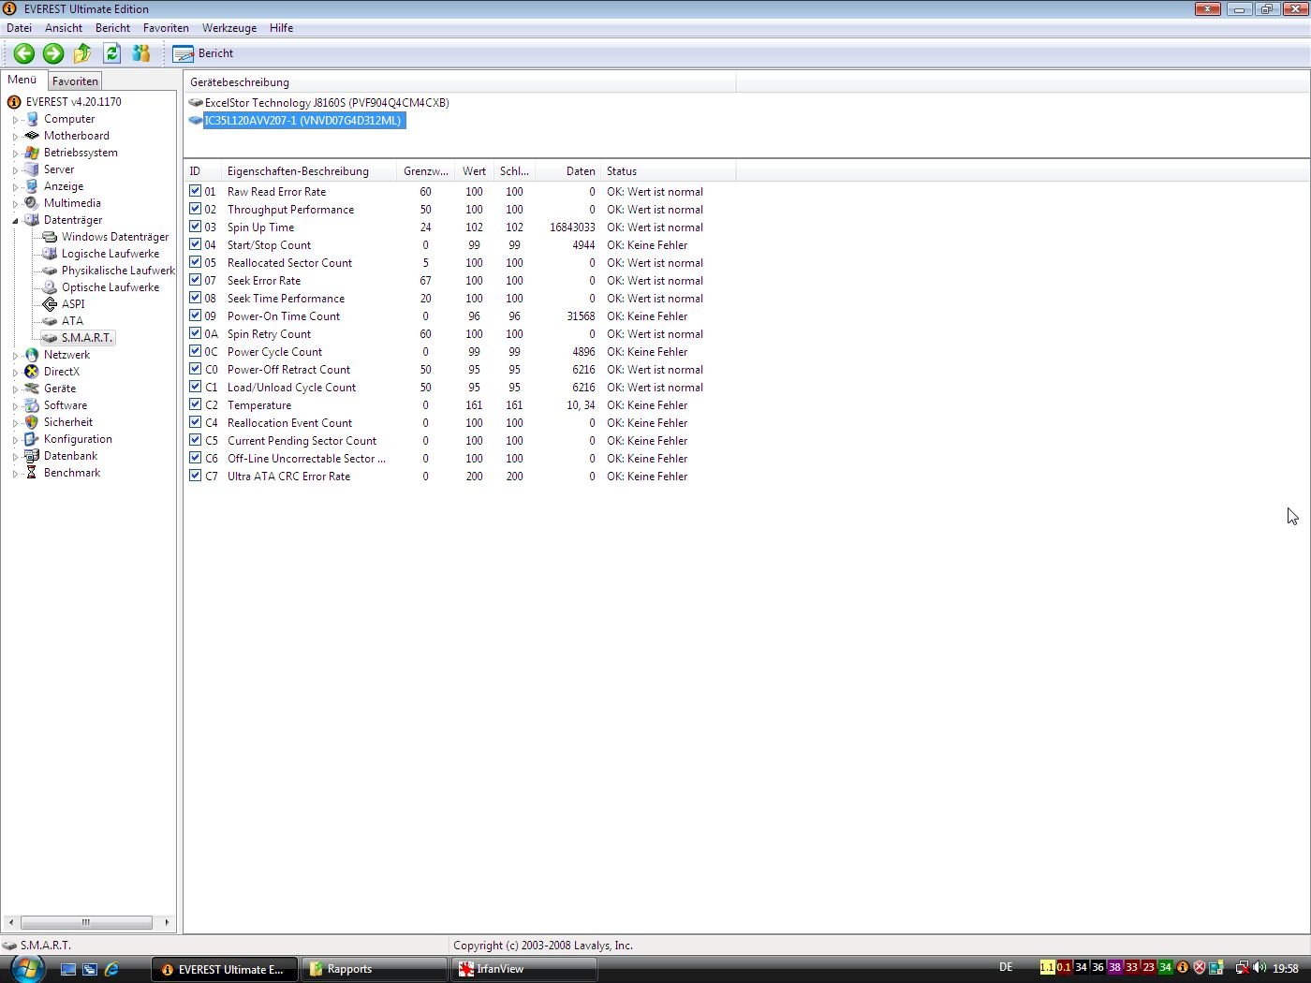The width and height of the screenshot is (1311, 983).
Task: Open the Werkzeuge menu
Action: coord(228,28)
